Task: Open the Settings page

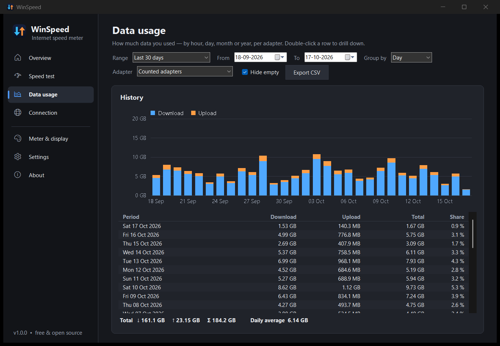Action: click(51, 157)
